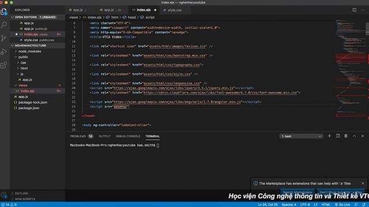Open the feedback icon in status bar
369x207 pixels.
pos(356,205)
